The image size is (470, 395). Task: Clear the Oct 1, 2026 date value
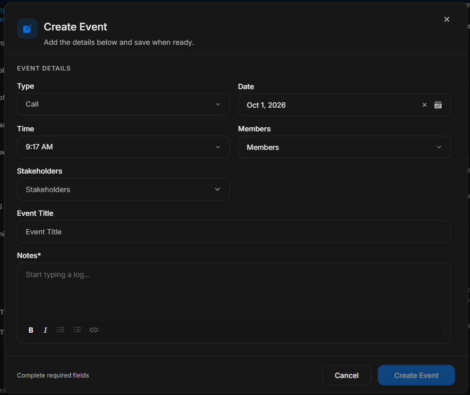[425, 105]
